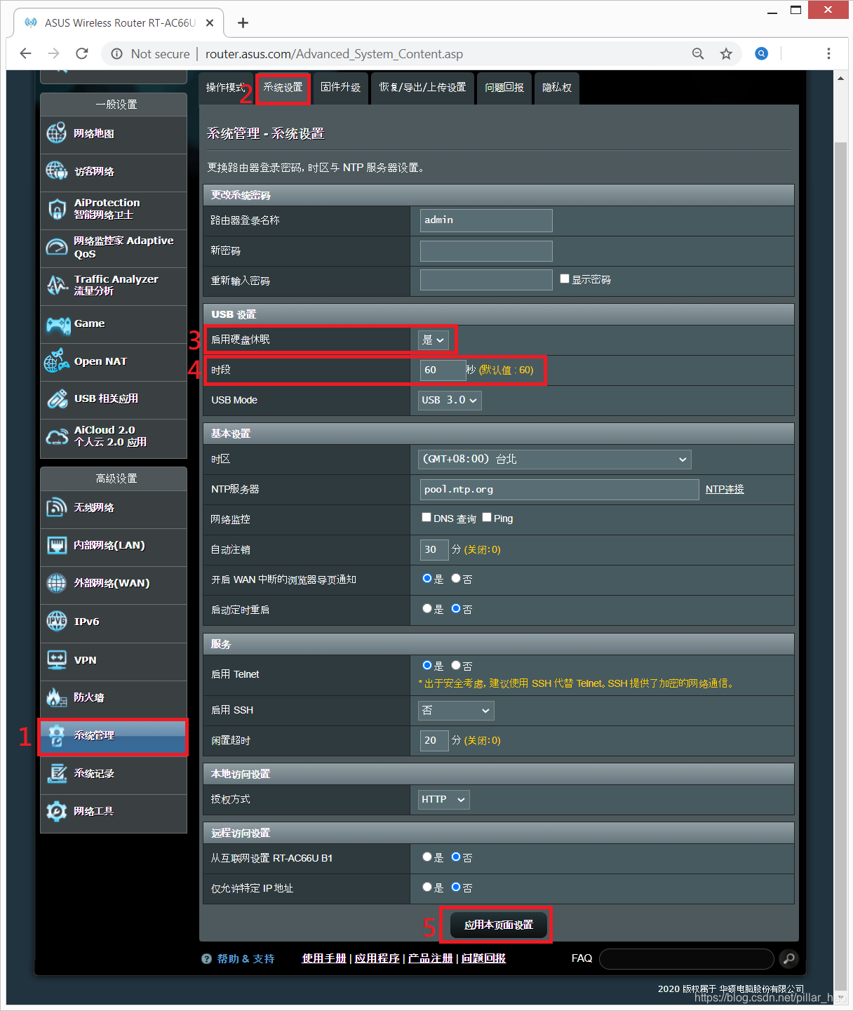Click the FAQ search box

coord(687,959)
